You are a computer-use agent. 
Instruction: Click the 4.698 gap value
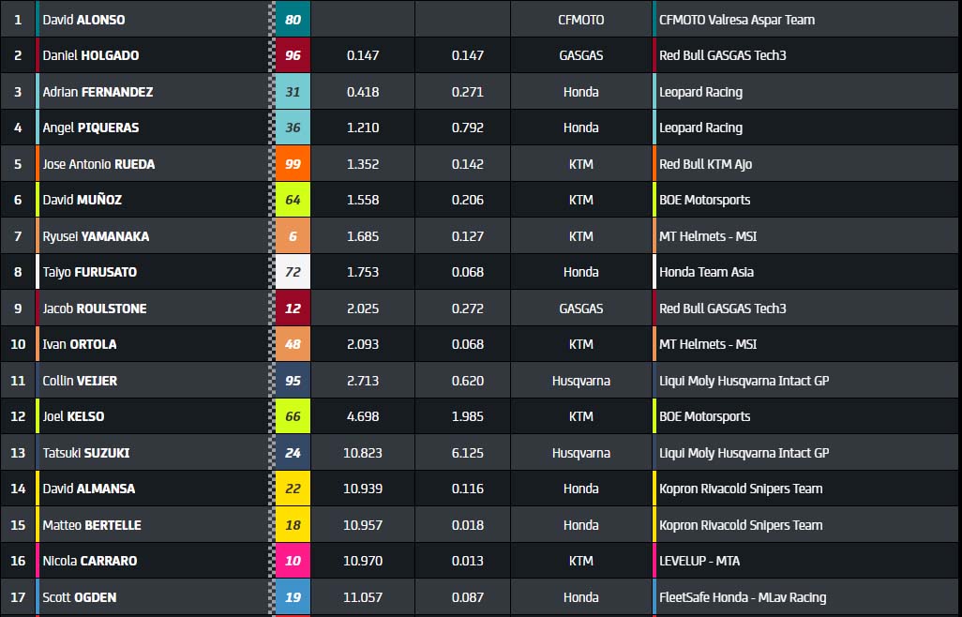[x=363, y=416]
